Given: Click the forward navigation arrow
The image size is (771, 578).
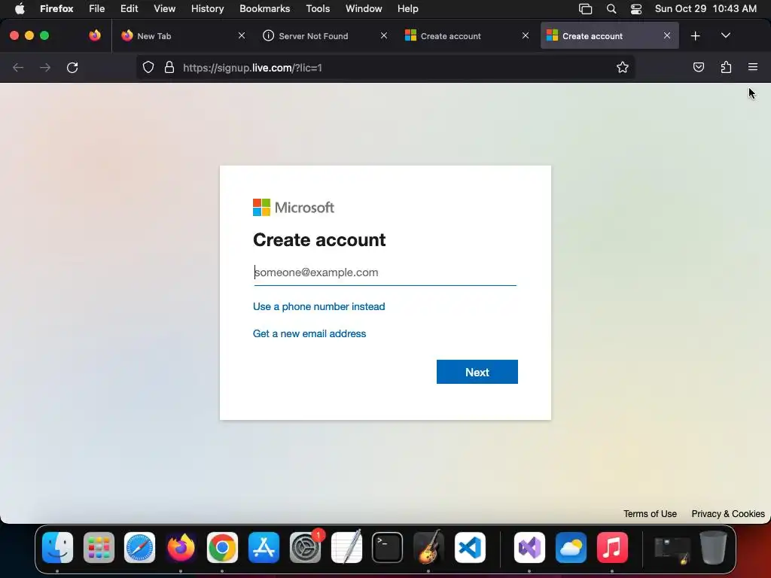Looking at the screenshot, I should (45, 67).
